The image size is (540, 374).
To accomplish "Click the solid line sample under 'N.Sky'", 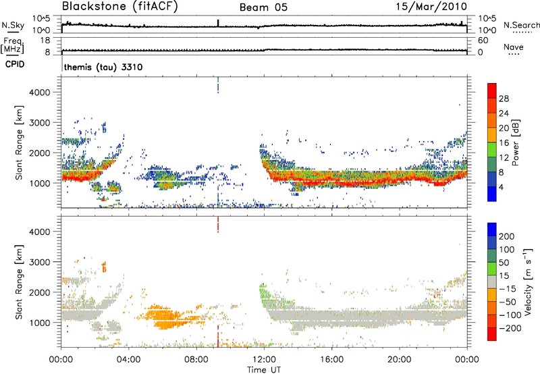I will pos(13,32).
